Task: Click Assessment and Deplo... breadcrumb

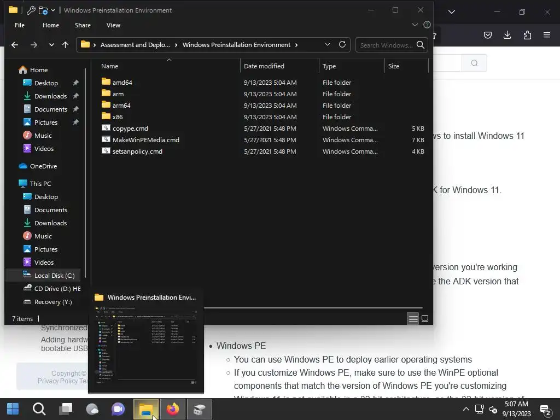Action: 135,45
